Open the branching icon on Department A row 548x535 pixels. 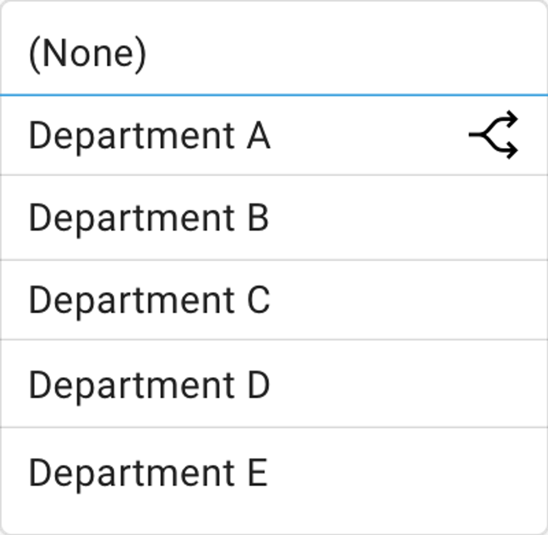[x=494, y=135]
